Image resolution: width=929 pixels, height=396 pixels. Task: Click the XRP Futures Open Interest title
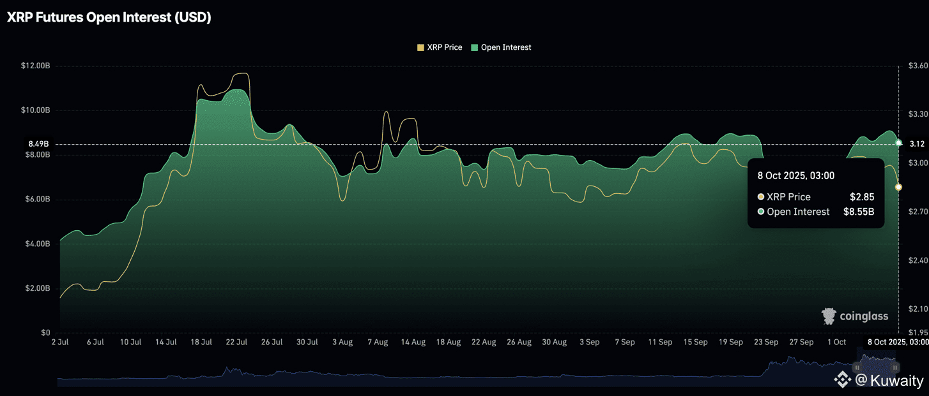click(109, 18)
